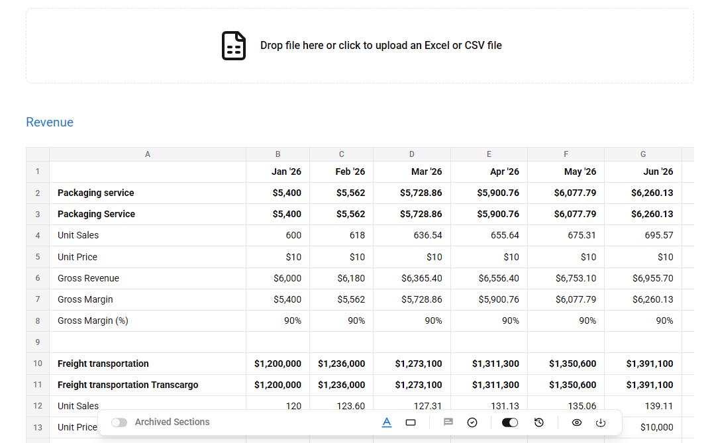Select Gross Margin (%) Jun '26 cell
712x443 pixels.
pyautogui.click(x=643, y=321)
